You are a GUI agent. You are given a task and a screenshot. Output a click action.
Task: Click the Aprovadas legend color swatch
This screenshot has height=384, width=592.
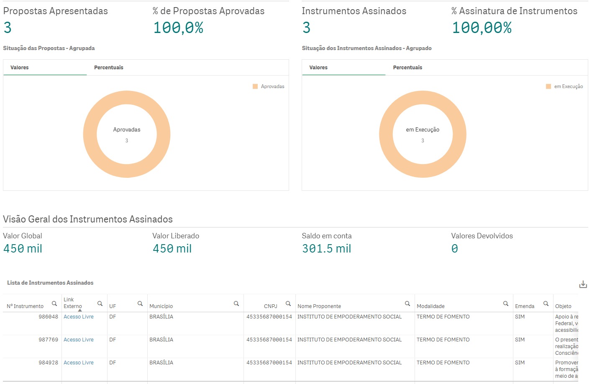pyautogui.click(x=255, y=86)
